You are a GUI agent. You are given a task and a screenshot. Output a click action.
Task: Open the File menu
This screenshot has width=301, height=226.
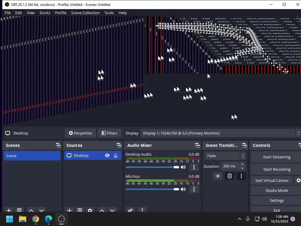pos(7,13)
